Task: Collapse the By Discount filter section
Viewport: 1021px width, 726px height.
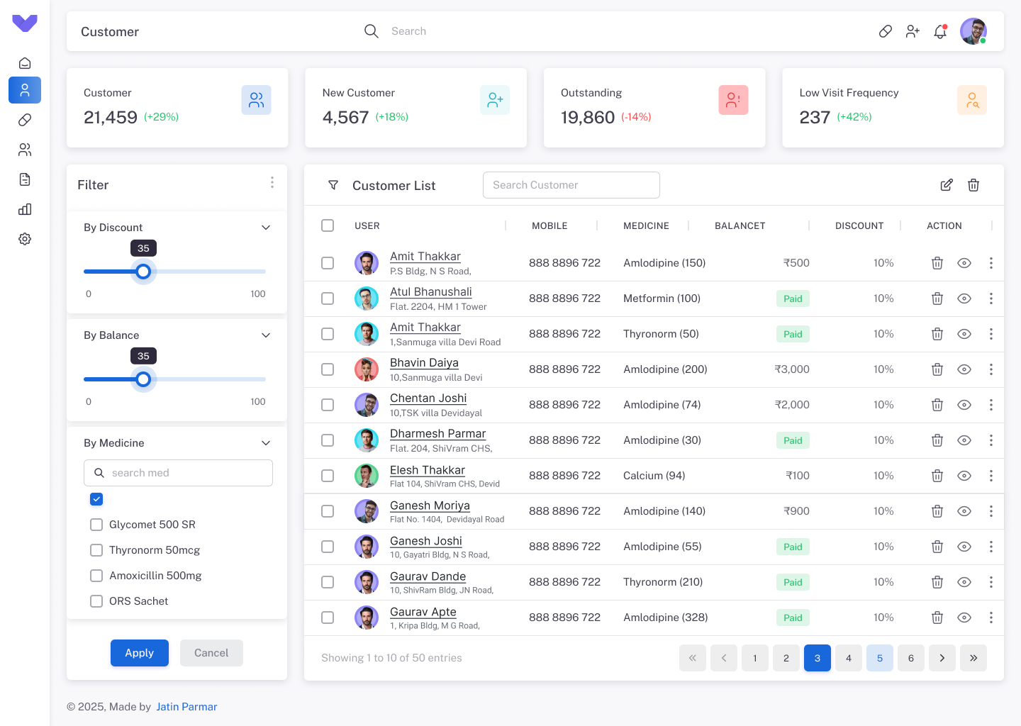Action: point(266,228)
